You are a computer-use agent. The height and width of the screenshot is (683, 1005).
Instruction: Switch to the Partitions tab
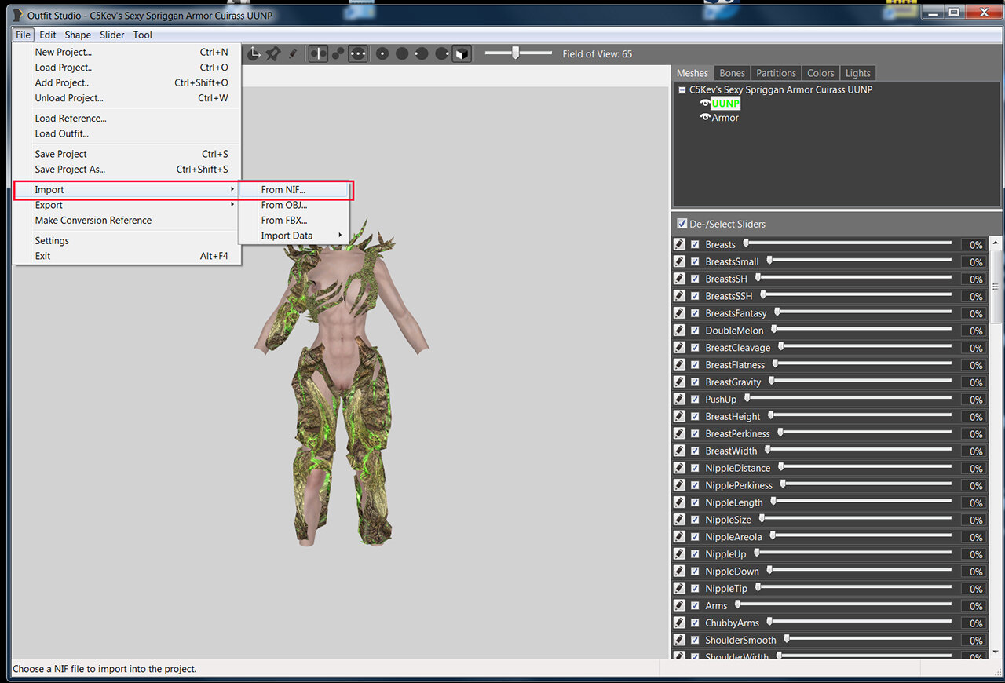pyautogui.click(x=776, y=73)
